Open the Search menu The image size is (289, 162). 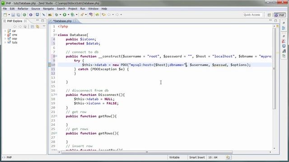tap(61, 9)
